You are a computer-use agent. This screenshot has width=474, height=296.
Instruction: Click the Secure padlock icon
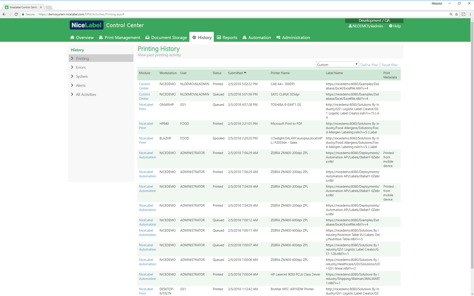click(x=23, y=14)
